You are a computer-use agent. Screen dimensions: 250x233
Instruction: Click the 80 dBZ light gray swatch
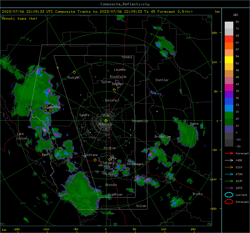pyautogui.click(x=229, y=25)
